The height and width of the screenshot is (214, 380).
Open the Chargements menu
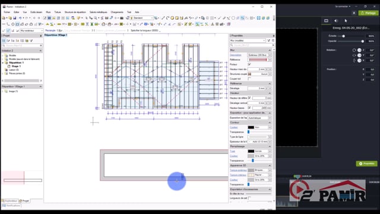pos(117,12)
